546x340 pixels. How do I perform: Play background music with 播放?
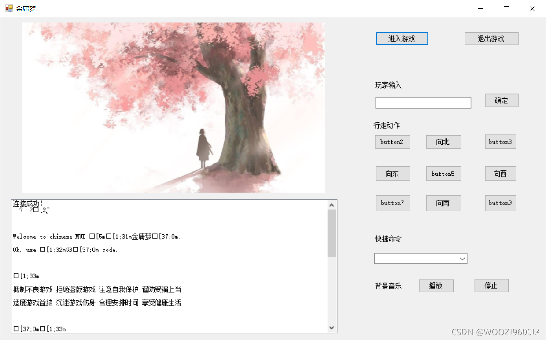tap(436, 285)
